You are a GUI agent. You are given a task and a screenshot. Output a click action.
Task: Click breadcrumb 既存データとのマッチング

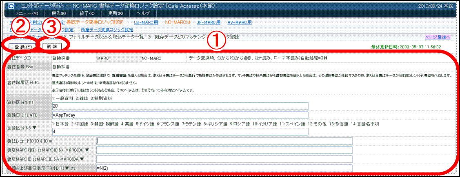point(180,37)
